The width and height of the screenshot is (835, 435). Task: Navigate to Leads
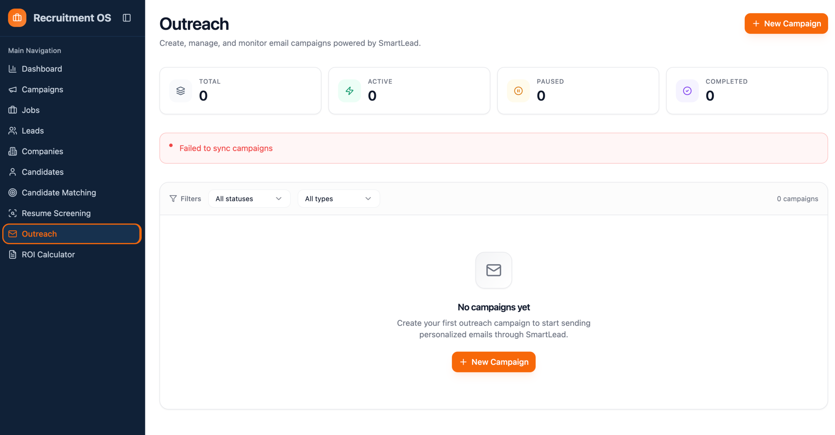pyautogui.click(x=72, y=131)
